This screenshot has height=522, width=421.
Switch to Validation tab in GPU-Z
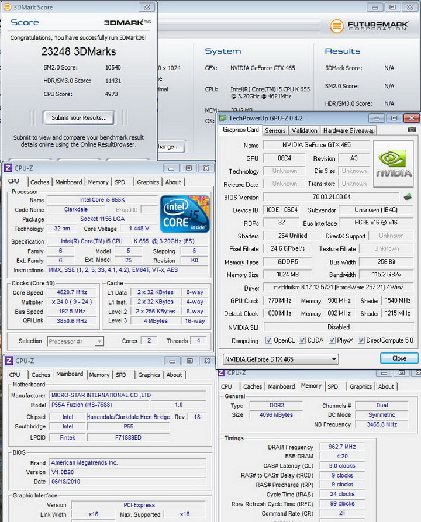pyautogui.click(x=305, y=130)
